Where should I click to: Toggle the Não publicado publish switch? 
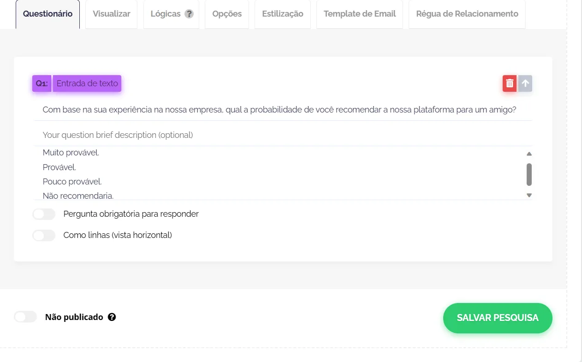click(x=25, y=317)
